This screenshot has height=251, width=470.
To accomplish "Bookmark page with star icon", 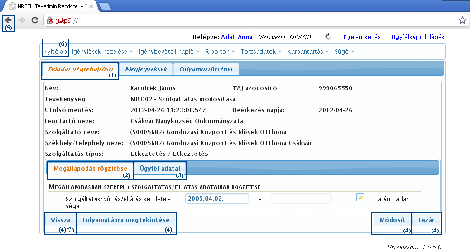I will click(462, 20).
